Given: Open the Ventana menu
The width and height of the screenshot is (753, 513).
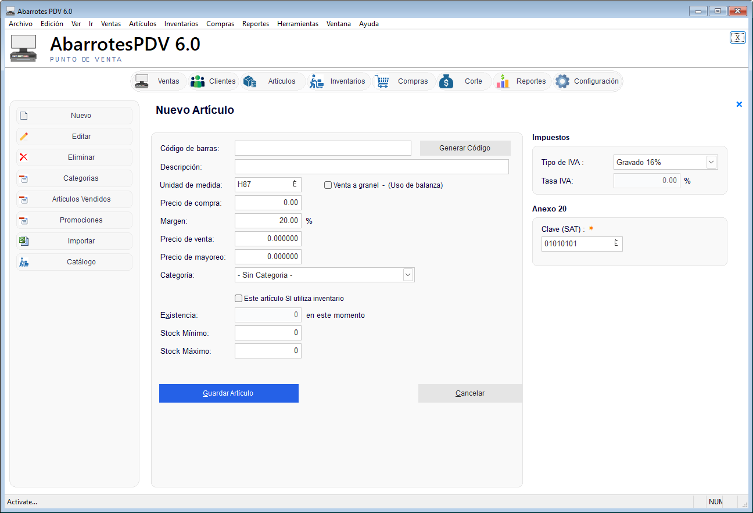Looking at the screenshot, I should [x=339, y=24].
